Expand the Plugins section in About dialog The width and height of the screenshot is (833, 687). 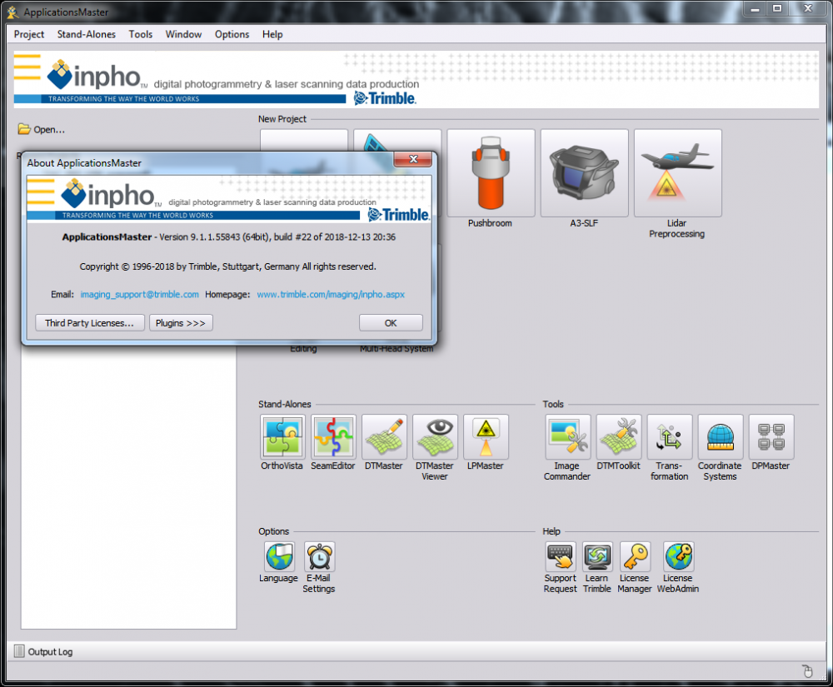tap(181, 322)
